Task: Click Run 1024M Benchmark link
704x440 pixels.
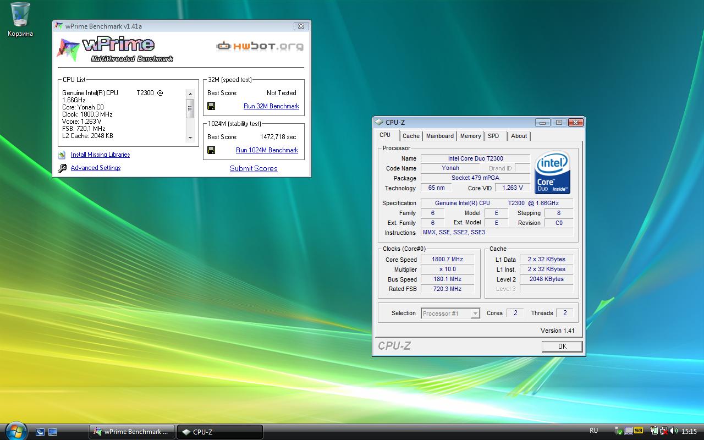Action: click(267, 150)
